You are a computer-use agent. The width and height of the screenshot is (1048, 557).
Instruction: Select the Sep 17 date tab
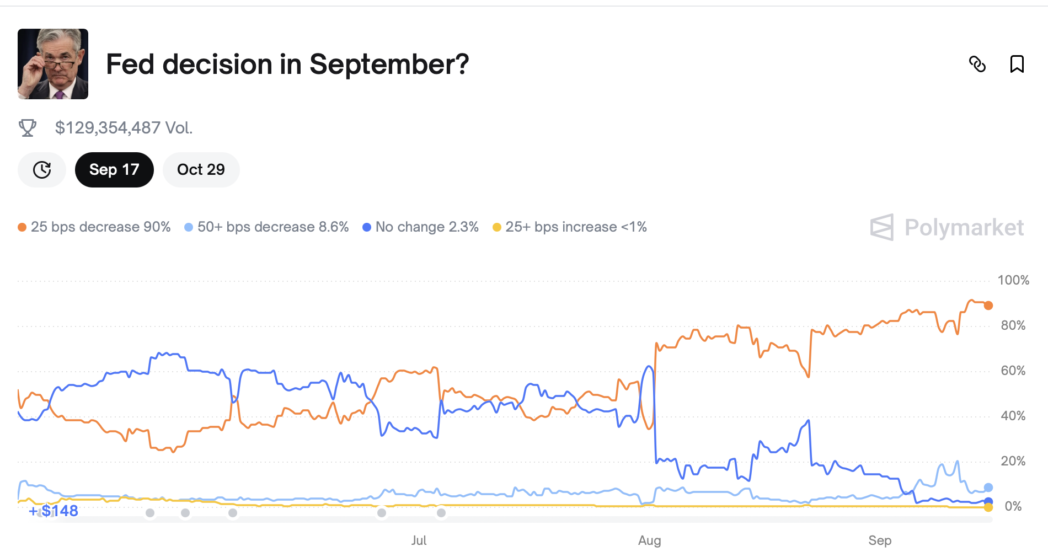tap(114, 170)
